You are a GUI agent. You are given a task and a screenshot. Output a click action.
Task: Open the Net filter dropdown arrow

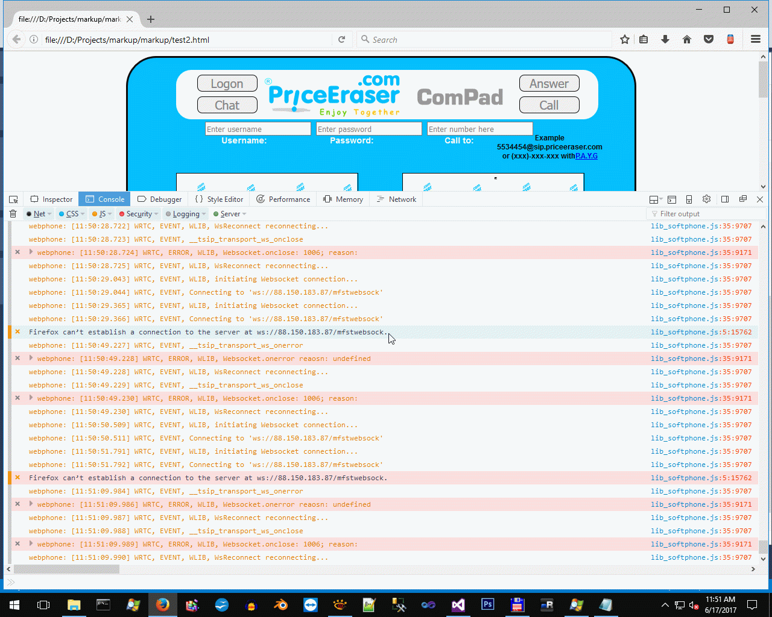[50, 214]
